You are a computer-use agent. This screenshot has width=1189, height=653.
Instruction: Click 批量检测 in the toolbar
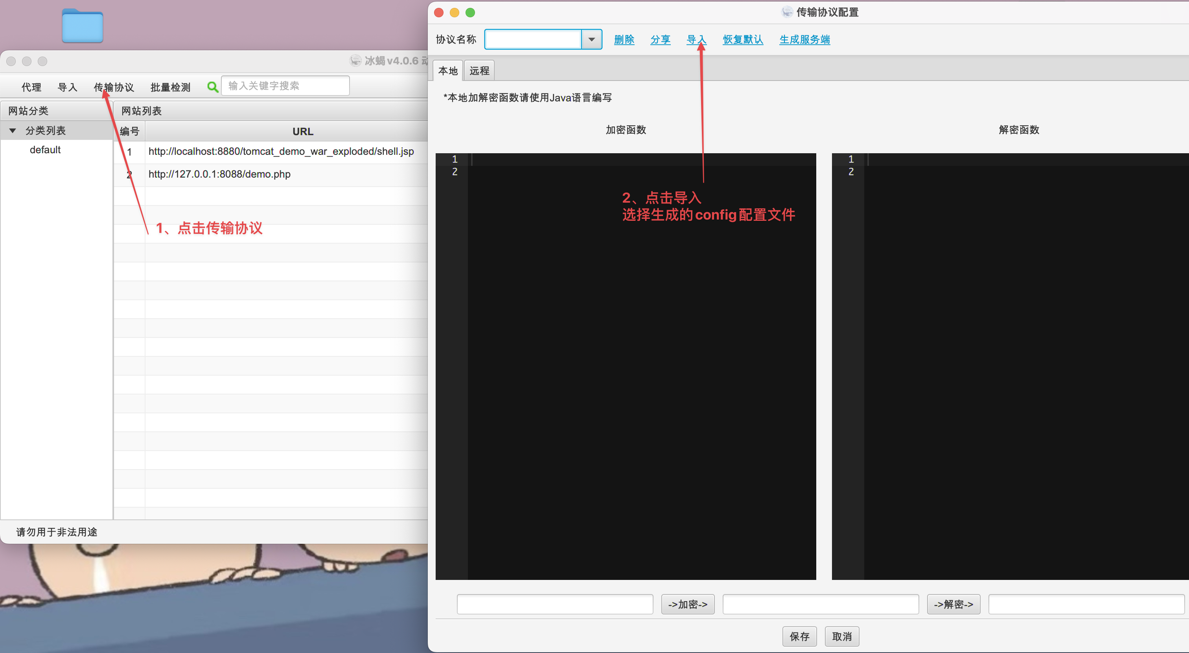[170, 87]
